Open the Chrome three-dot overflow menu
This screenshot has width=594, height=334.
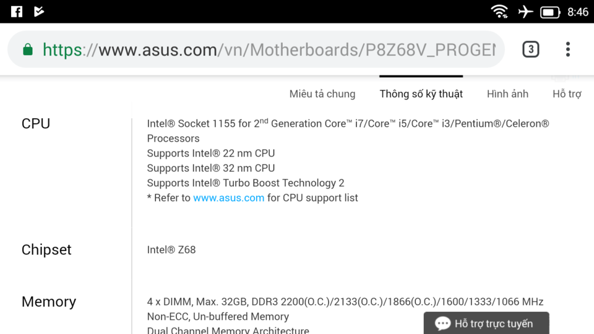tap(567, 49)
